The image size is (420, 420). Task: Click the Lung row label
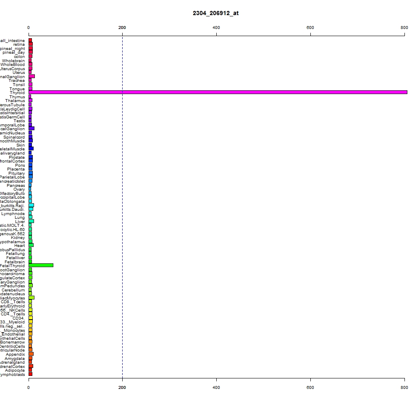[x=20, y=218]
